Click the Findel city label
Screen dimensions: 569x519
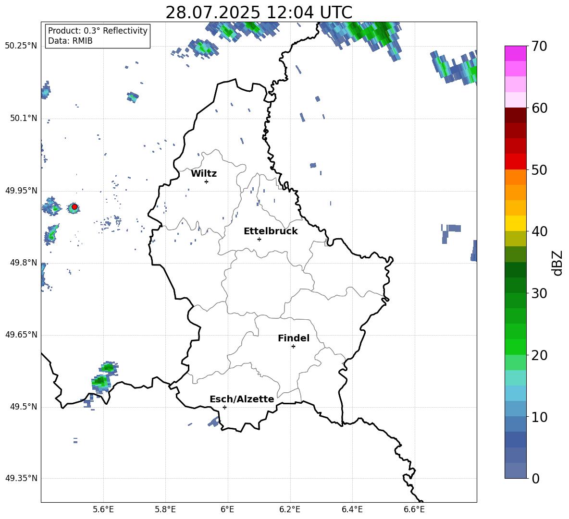tap(294, 338)
